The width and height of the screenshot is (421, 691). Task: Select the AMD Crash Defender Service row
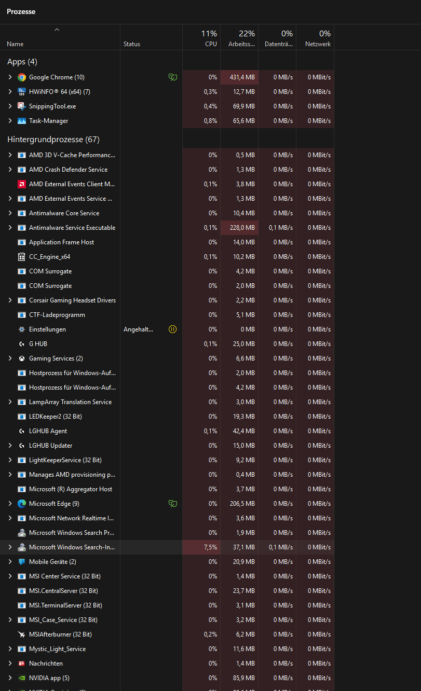[x=167, y=170]
